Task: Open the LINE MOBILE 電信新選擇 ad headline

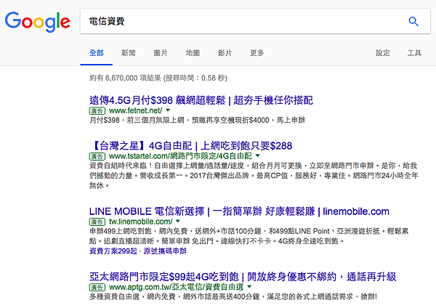Action: click(239, 211)
